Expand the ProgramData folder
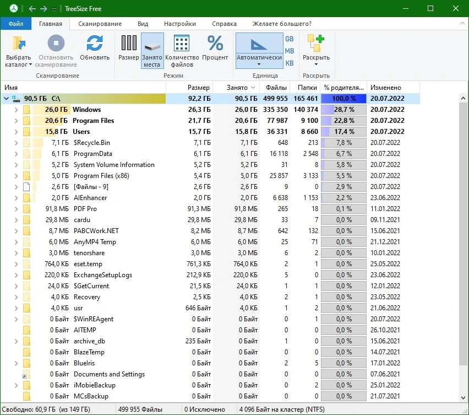This screenshot has width=469, height=415. click(16, 154)
